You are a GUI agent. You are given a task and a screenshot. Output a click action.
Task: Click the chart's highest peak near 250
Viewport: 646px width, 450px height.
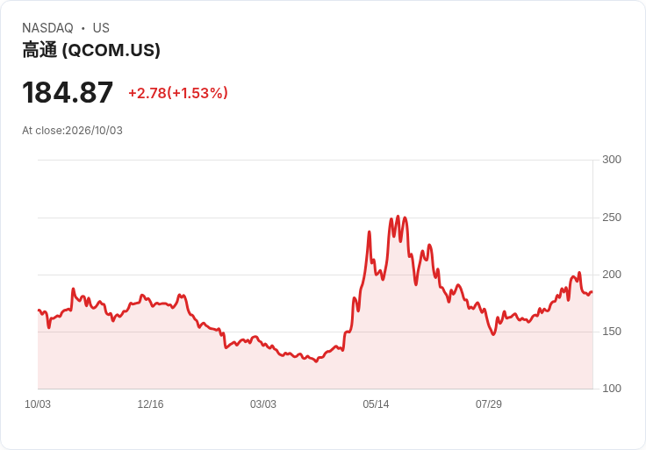click(x=398, y=216)
